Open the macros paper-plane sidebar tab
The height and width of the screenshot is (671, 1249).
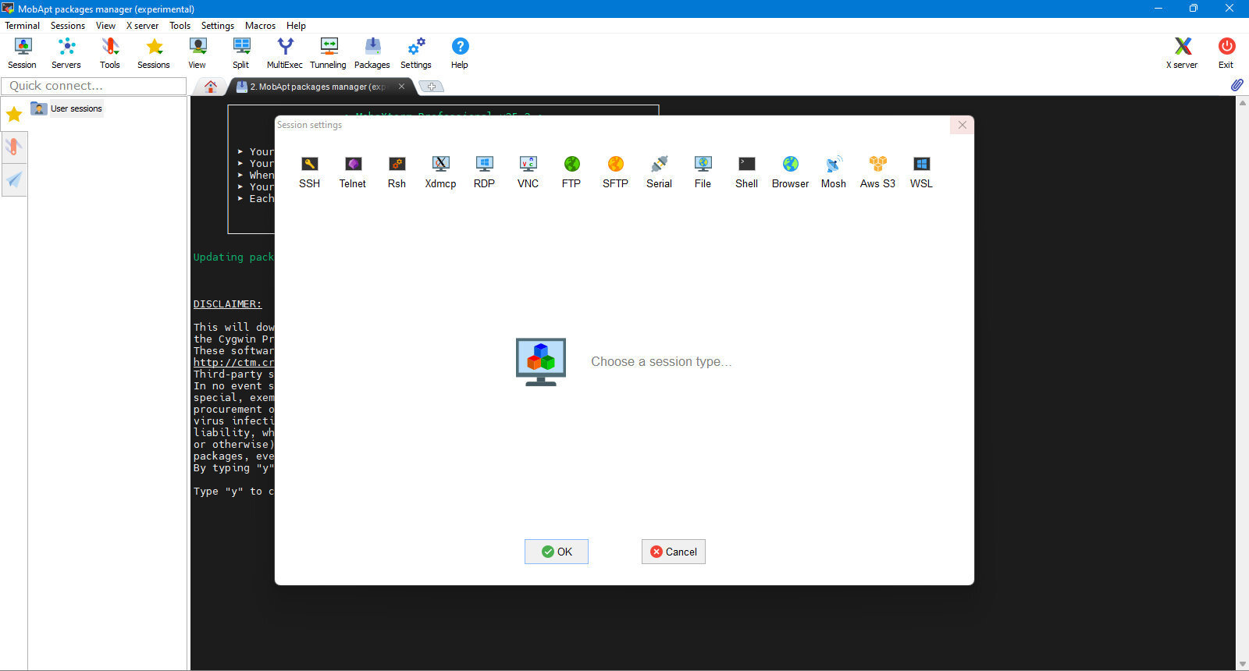pos(14,180)
